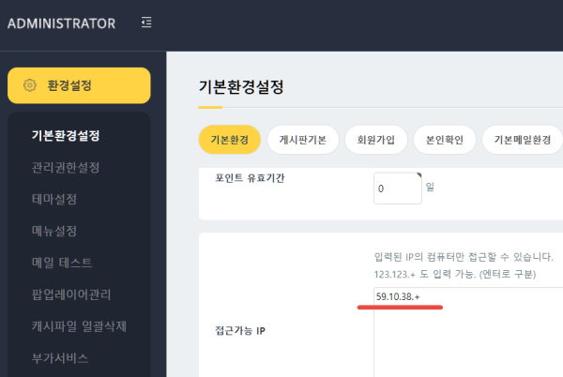The image size is (563, 377).
Task: Navigate to 팝업레이어관리
Action: [x=71, y=294]
